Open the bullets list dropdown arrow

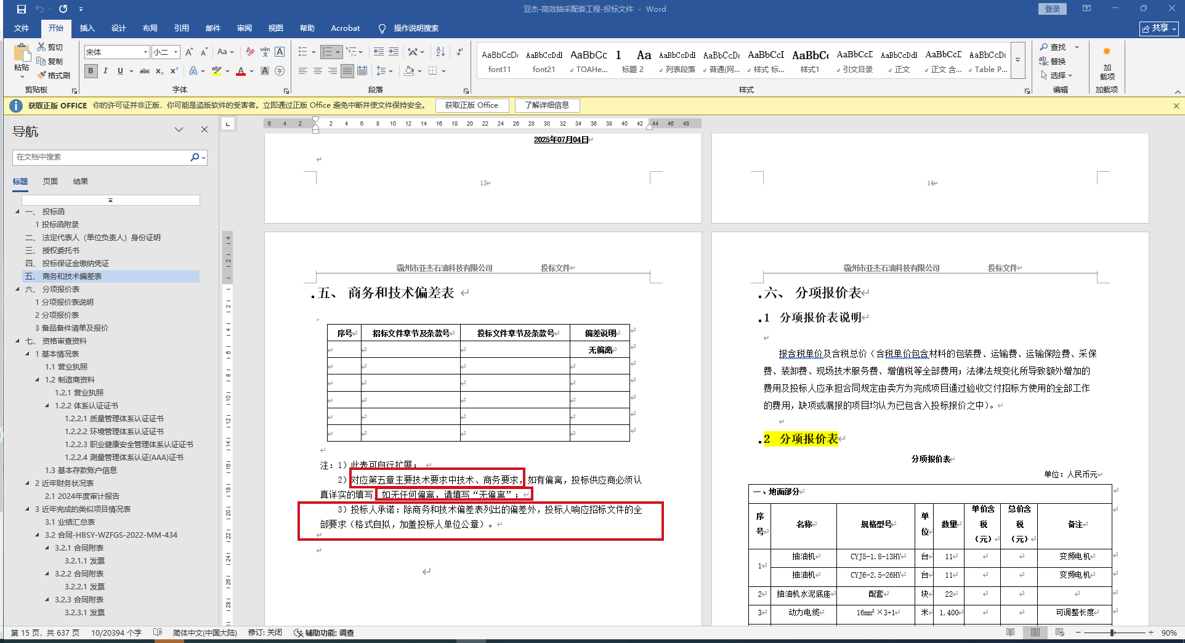314,52
